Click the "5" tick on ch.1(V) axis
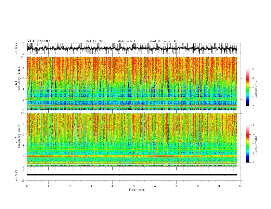 click(24, 43)
